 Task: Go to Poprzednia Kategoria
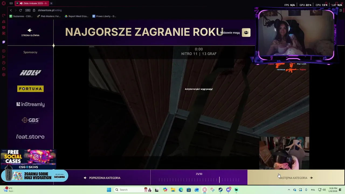pyautogui.click(x=102, y=178)
